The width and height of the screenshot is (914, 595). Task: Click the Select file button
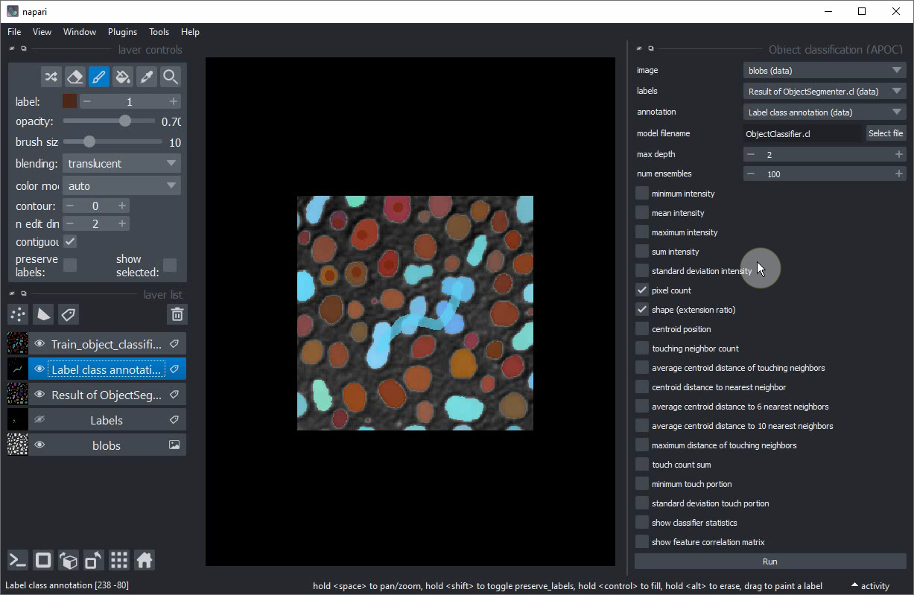885,133
